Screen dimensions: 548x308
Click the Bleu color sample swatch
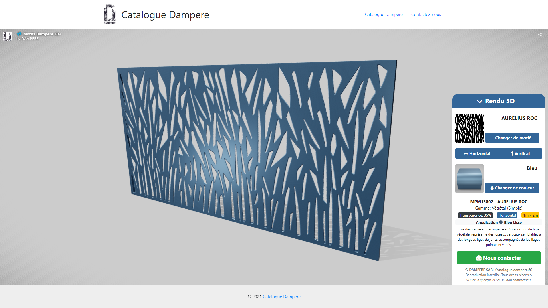click(469, 179)
